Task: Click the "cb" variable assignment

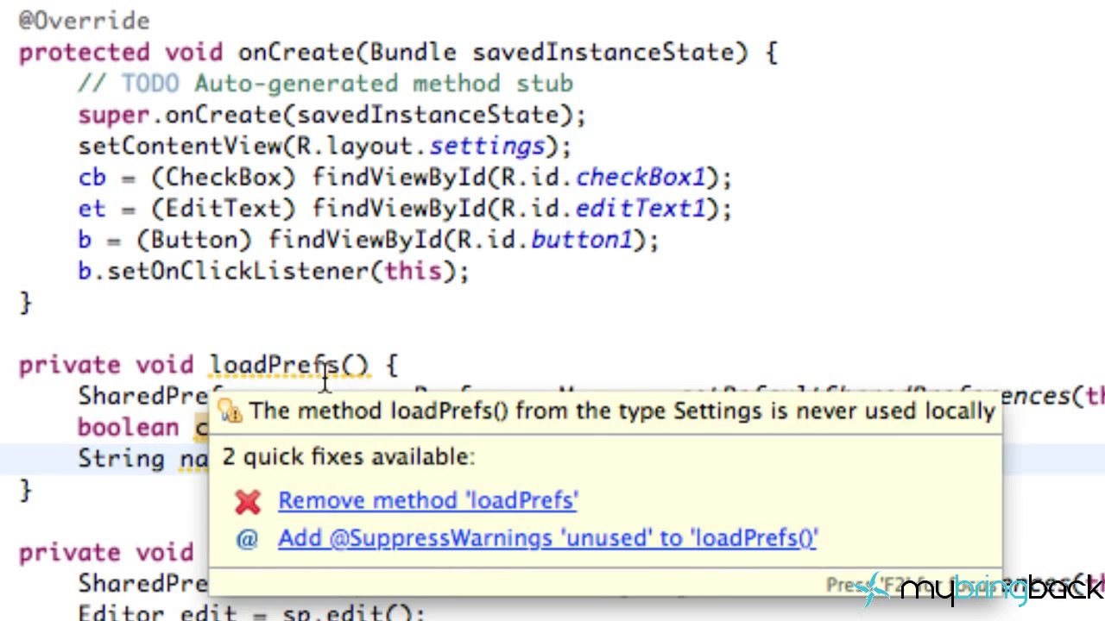Action: (92, 178)
